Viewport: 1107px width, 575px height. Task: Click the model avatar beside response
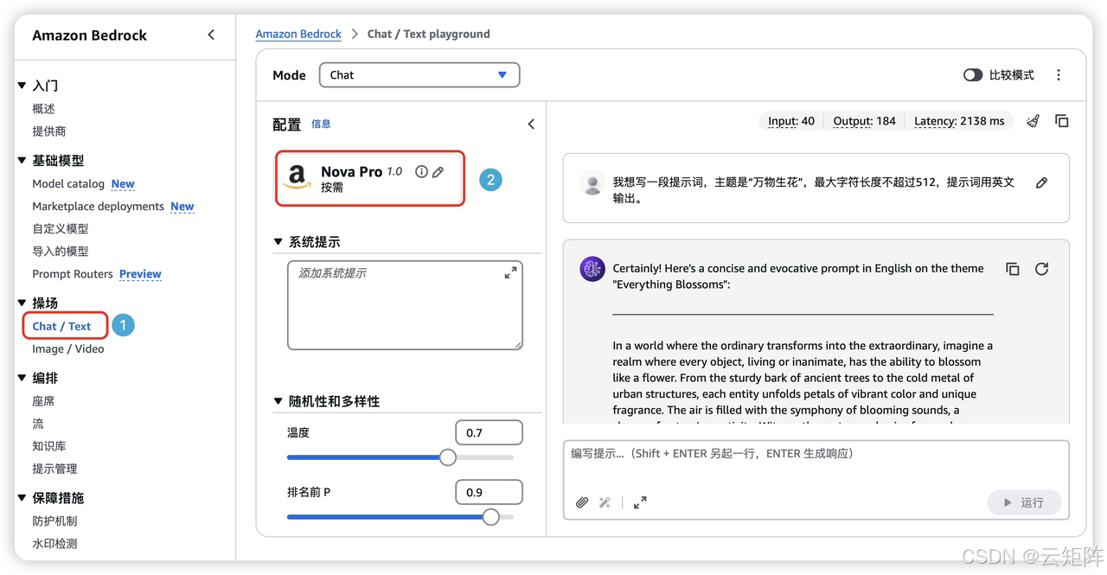coord(592,269)
